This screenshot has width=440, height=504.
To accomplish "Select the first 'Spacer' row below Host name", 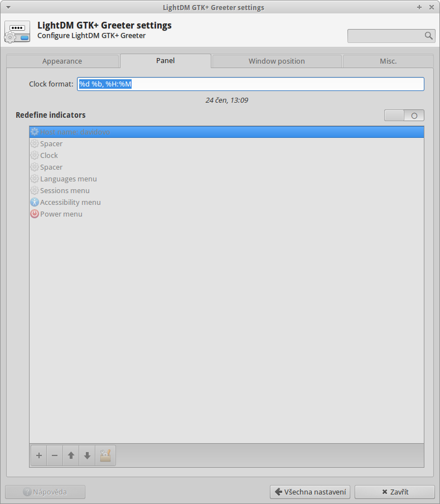I will (226, 143).
